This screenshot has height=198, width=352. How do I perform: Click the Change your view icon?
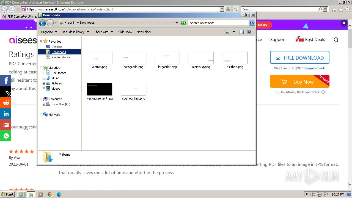pos(227,32)
